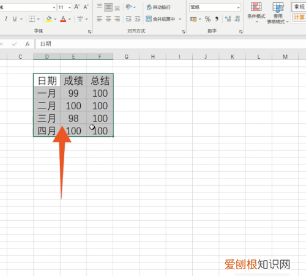306x276 pixels.
Task: Open the 常规 number format combo box
Action: (215, 7)
